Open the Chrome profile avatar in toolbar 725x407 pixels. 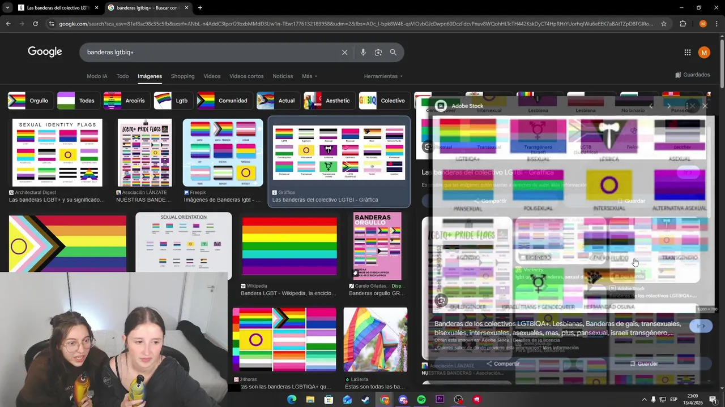click(703, 24)
